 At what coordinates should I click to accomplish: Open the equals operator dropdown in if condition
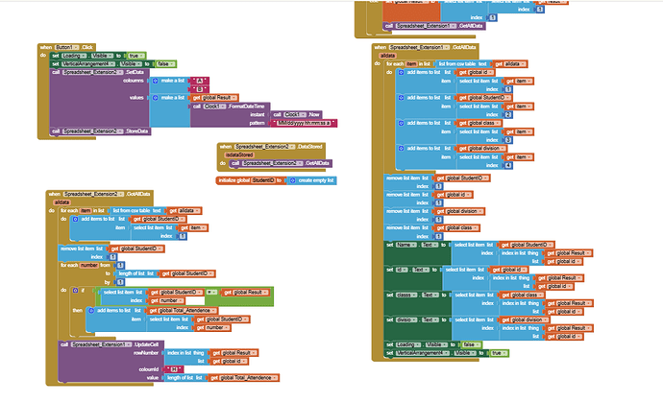pyautogui.click(x=211, y=293)
